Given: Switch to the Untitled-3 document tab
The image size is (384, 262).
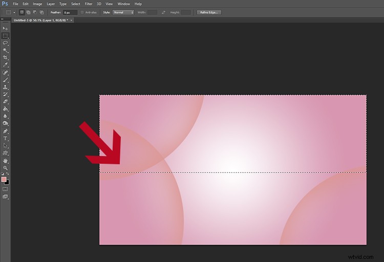Looking at the screenshot, I should [40, 20].
